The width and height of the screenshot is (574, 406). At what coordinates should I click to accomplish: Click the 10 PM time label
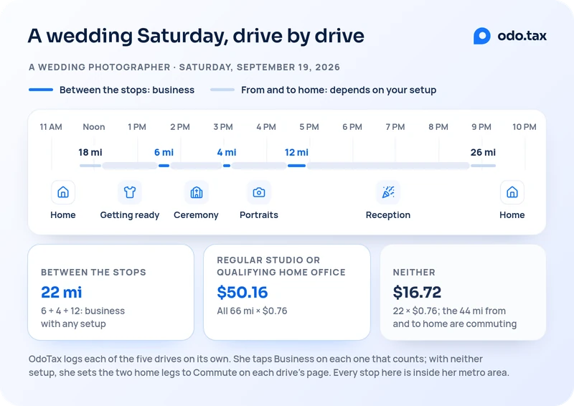tap(524, 127)
